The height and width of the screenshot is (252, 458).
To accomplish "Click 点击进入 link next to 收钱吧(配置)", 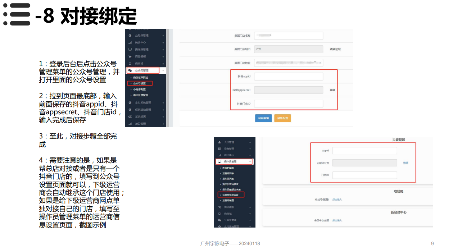I will tap(337, 200).
